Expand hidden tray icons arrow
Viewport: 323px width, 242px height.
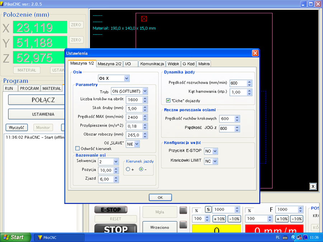293,238
